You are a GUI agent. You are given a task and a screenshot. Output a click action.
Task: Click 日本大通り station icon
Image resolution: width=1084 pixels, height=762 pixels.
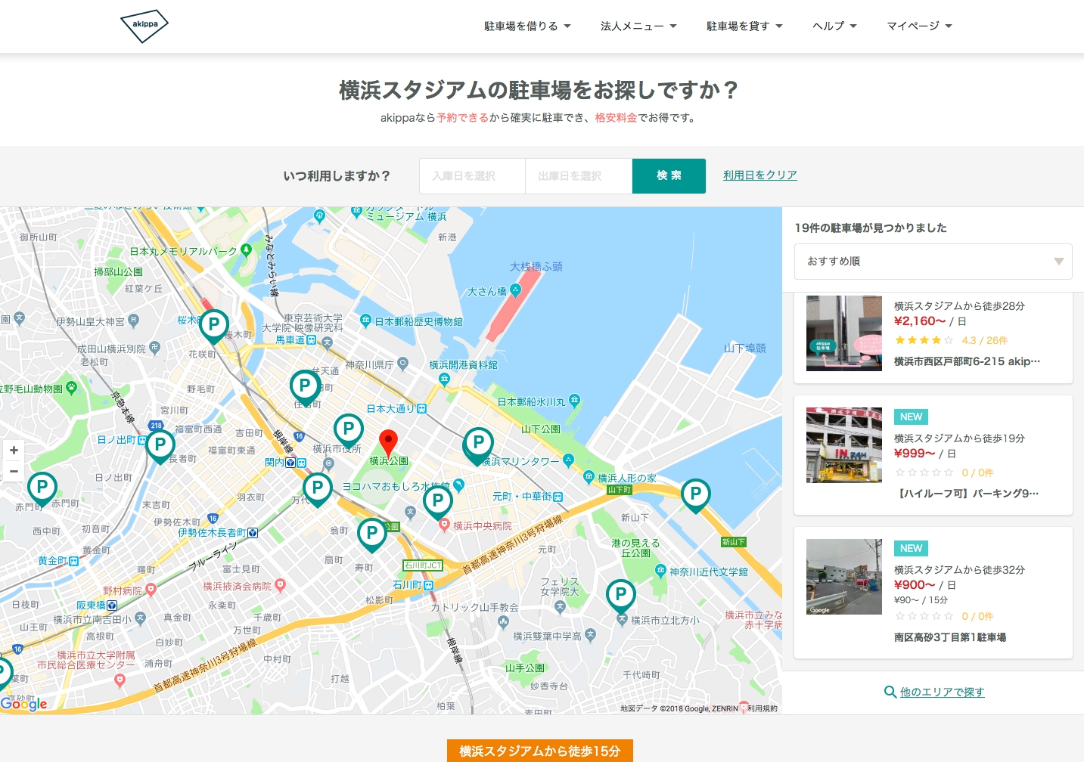click(x=422, y=408)
